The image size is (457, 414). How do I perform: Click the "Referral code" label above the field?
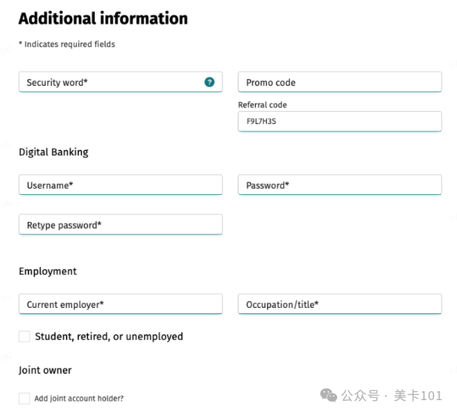point(262,105)
